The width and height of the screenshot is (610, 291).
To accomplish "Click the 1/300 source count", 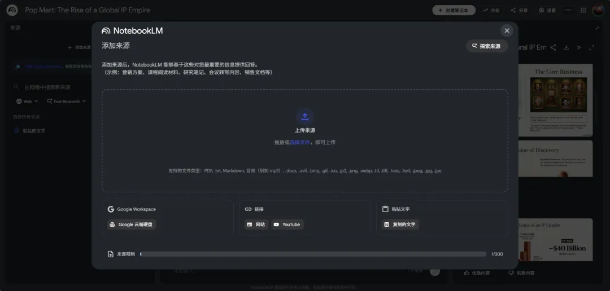I will coord(497,254).
